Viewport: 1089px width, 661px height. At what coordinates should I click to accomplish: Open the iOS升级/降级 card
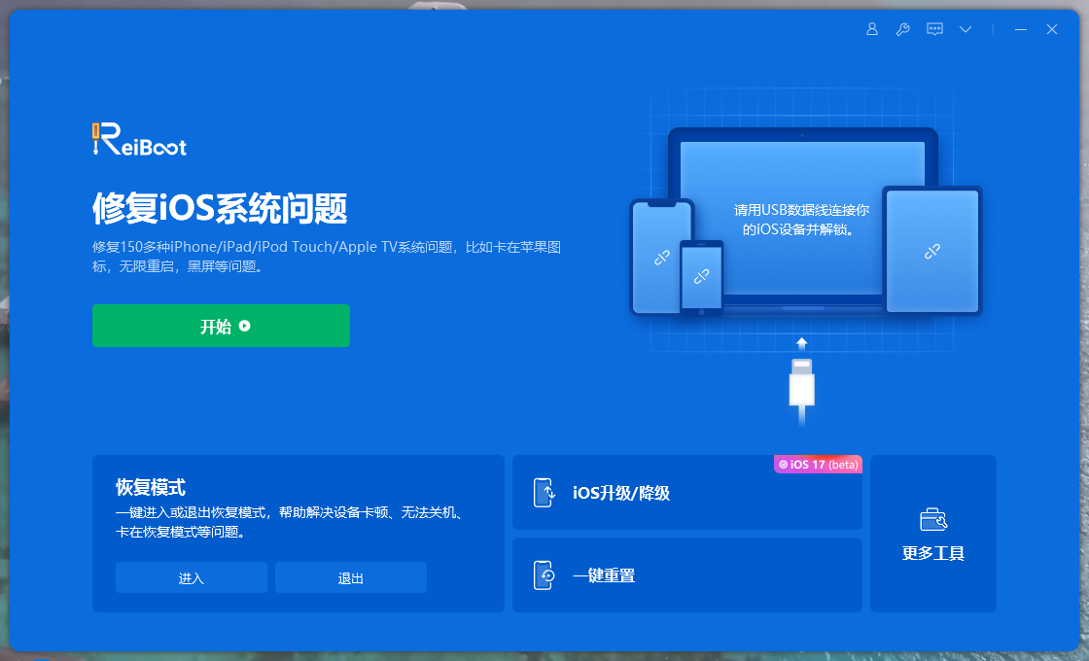[x=686, y=492]
